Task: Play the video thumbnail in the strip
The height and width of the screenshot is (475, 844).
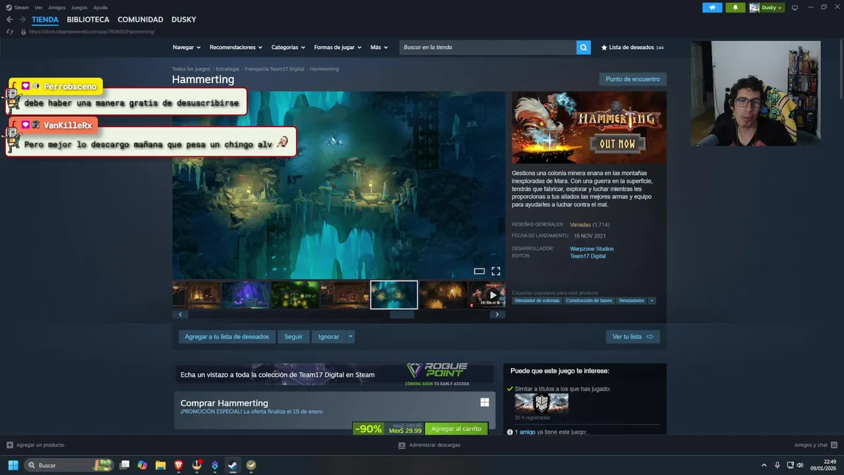Action: pos(489,295)
